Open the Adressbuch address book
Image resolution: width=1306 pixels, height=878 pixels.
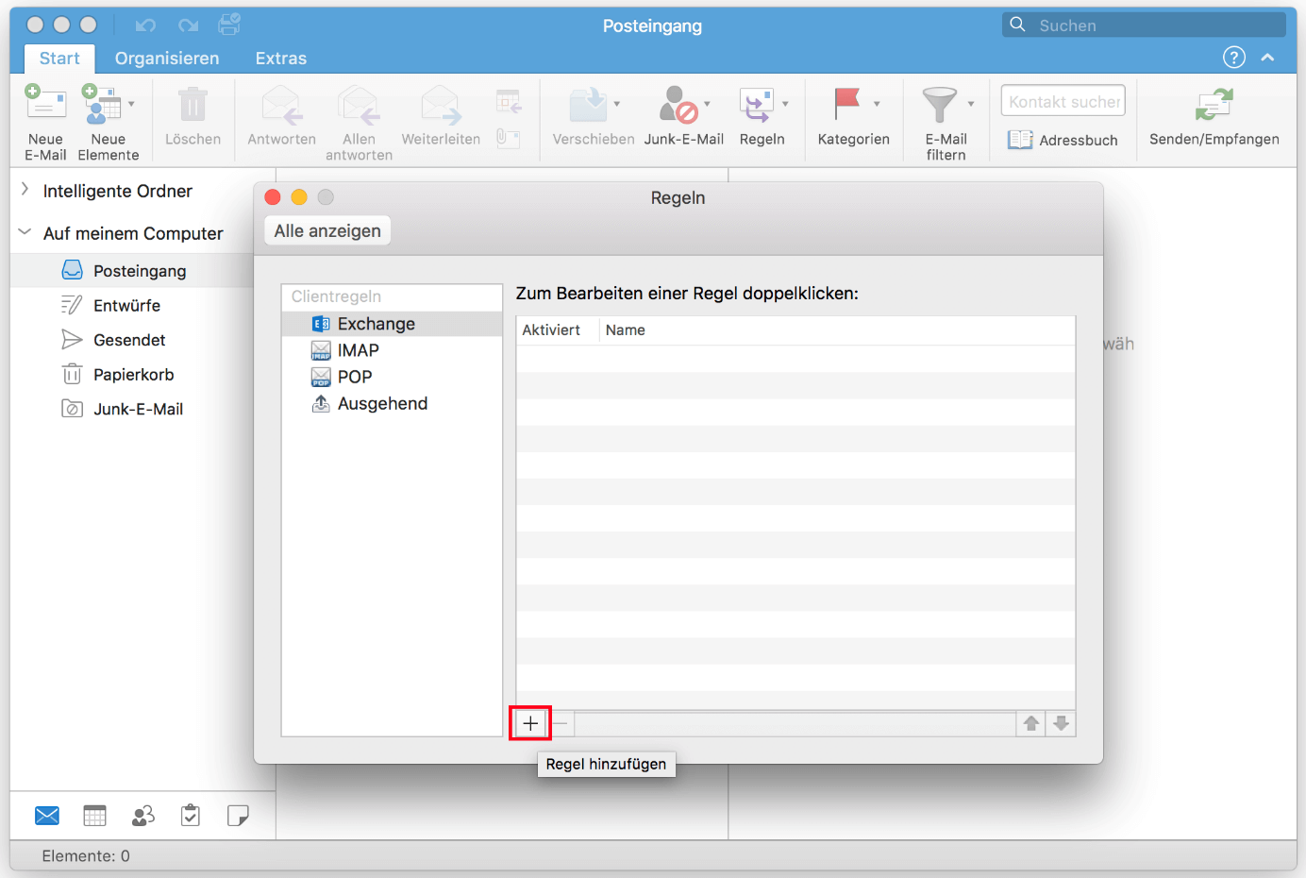1063,140
